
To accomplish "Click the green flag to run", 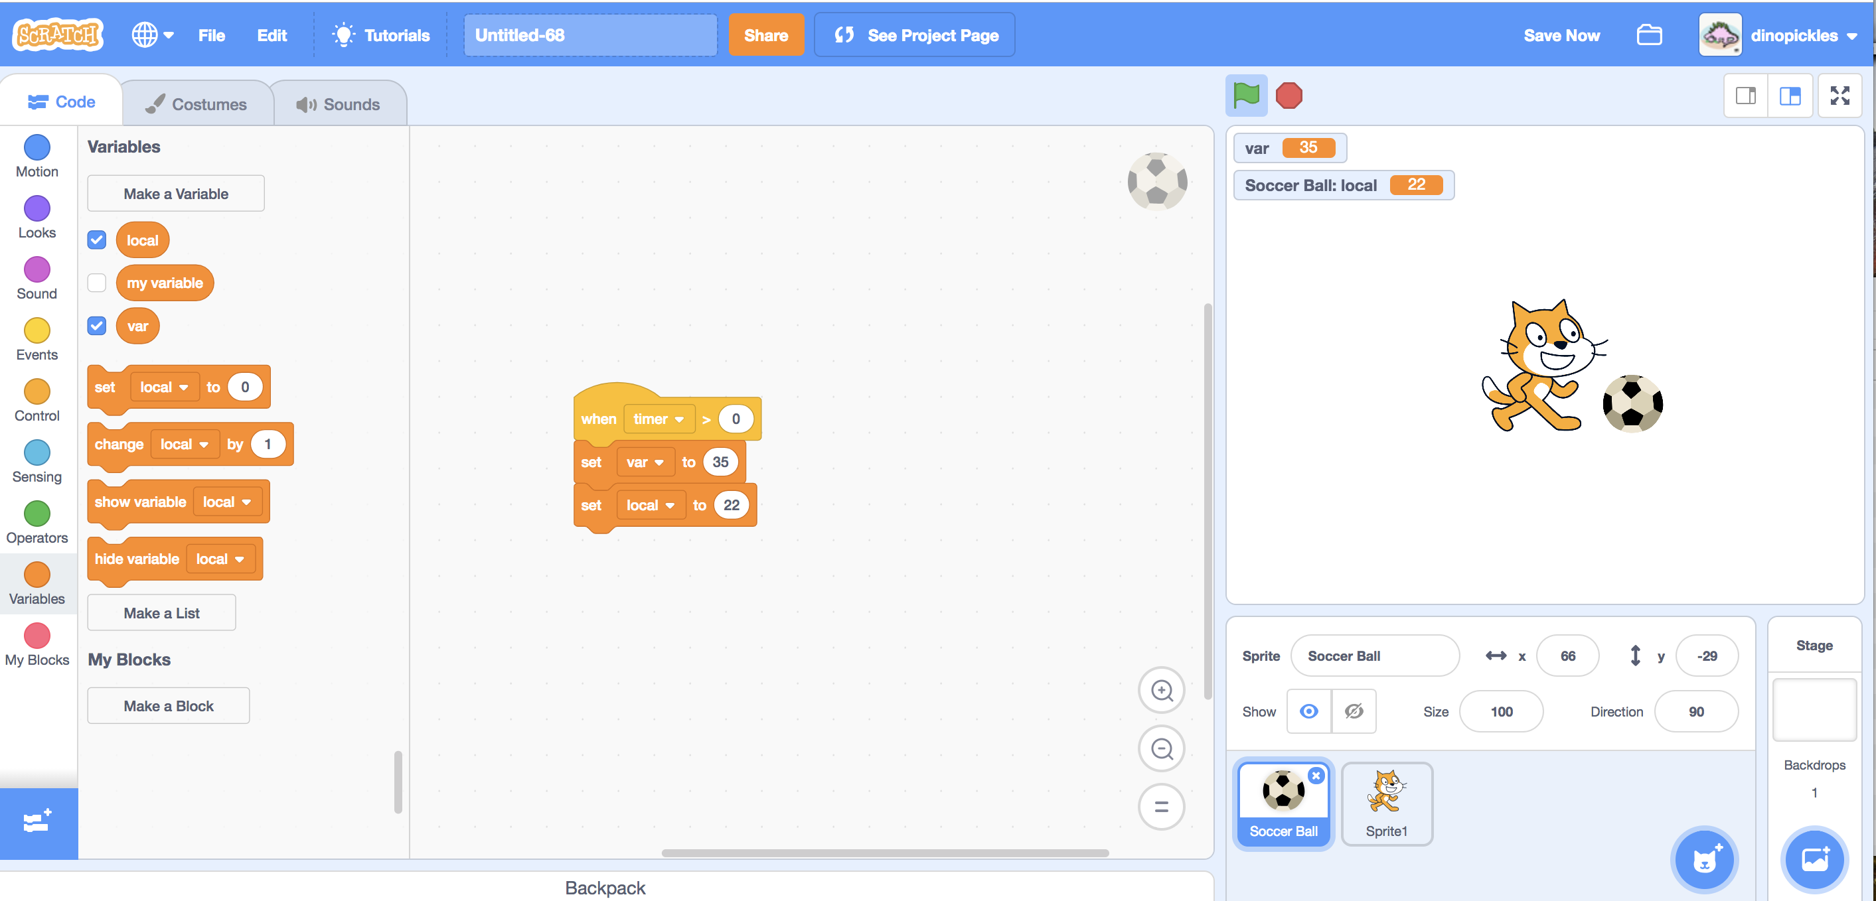I will click(x=1245, y=96).
